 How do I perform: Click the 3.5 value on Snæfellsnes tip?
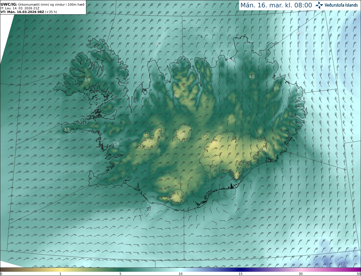coord(67,130)
